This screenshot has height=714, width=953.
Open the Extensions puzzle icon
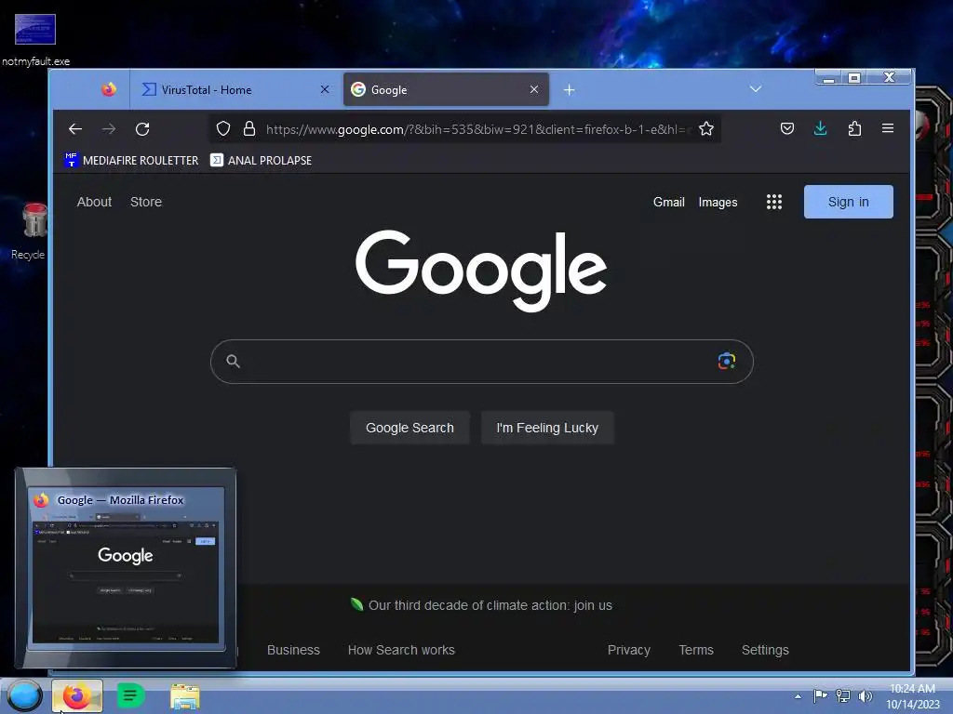click(x=854, y=128)
